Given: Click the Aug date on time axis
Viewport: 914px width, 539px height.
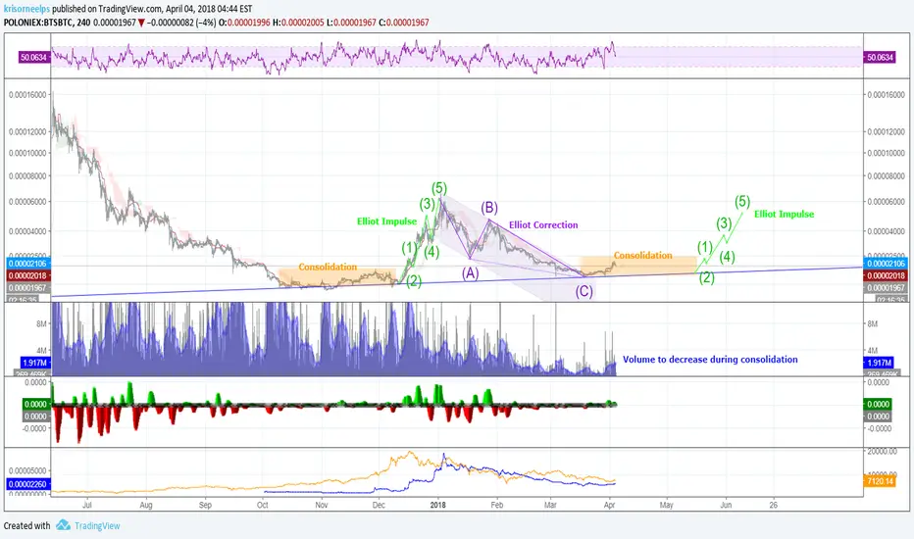Looking at the screenshot, I should tap(146, 505).
